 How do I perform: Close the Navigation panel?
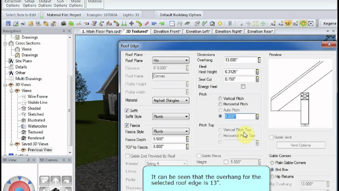[x=69, y=31]
